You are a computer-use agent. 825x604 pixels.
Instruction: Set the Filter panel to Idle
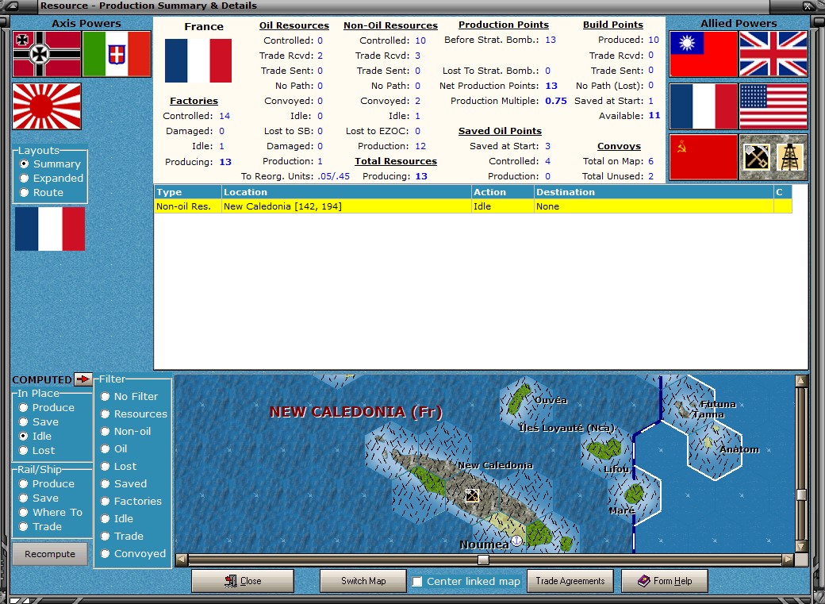106,518
